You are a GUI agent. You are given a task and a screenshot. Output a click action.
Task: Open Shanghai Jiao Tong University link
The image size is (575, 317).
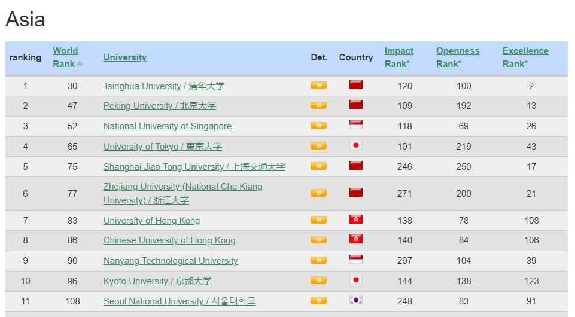click(194, 166)
